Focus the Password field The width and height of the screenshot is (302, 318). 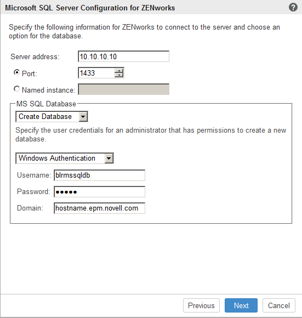99,192
